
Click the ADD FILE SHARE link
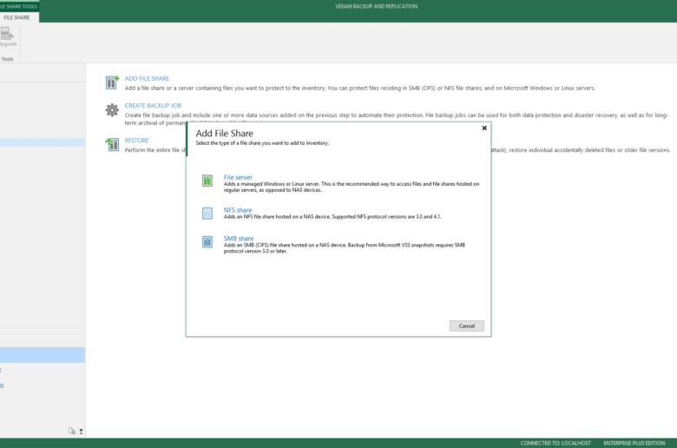click(147, 78)
